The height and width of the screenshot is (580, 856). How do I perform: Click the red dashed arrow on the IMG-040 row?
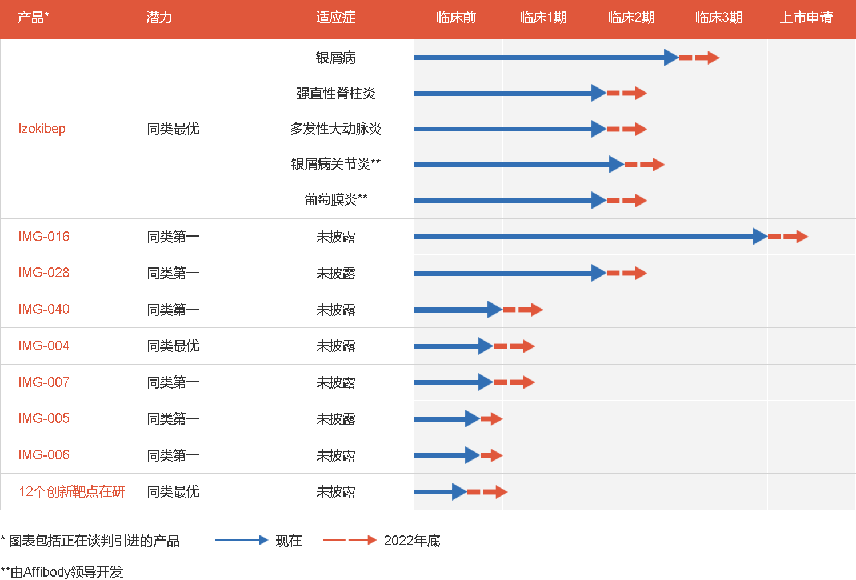pyautogui.click(x=523, y=310)
